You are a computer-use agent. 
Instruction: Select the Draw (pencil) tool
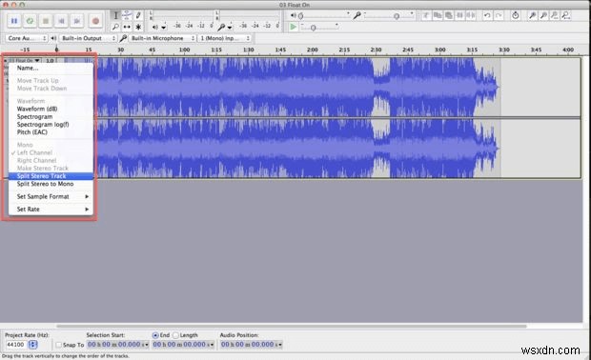pos(138,15)
